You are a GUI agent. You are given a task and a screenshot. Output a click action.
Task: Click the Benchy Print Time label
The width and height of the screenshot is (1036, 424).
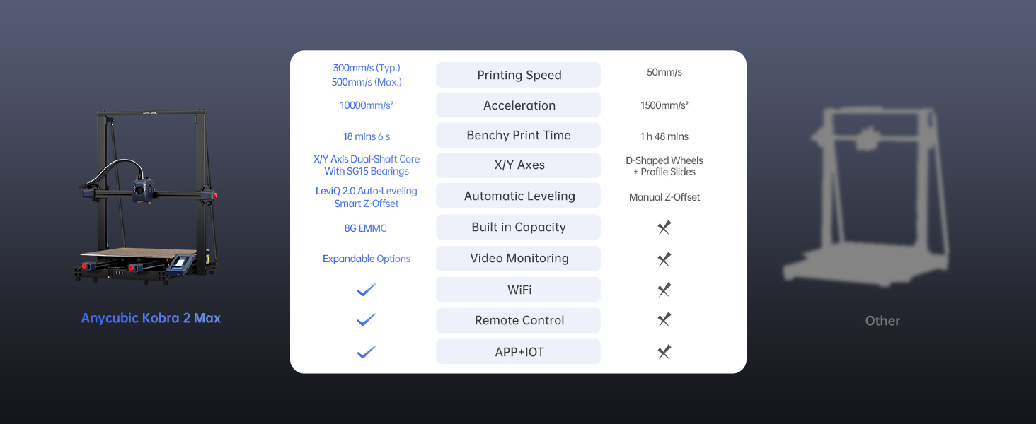(519, 135)
